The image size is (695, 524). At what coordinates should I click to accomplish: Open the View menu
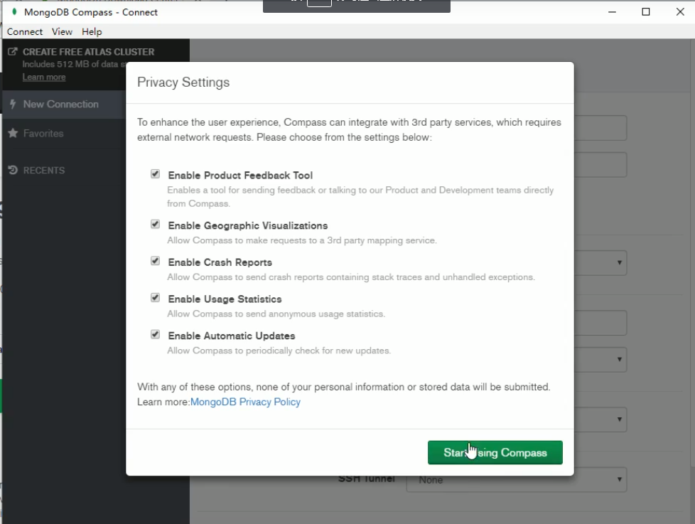point(62,32)
